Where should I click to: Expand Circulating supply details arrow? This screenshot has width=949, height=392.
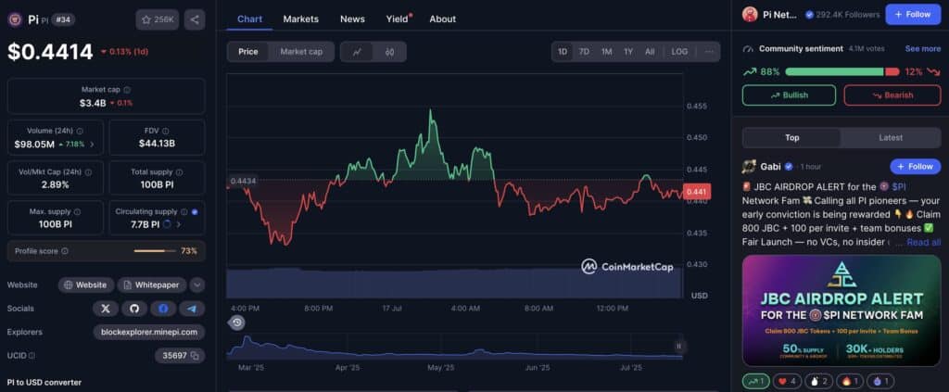(179, 224)
